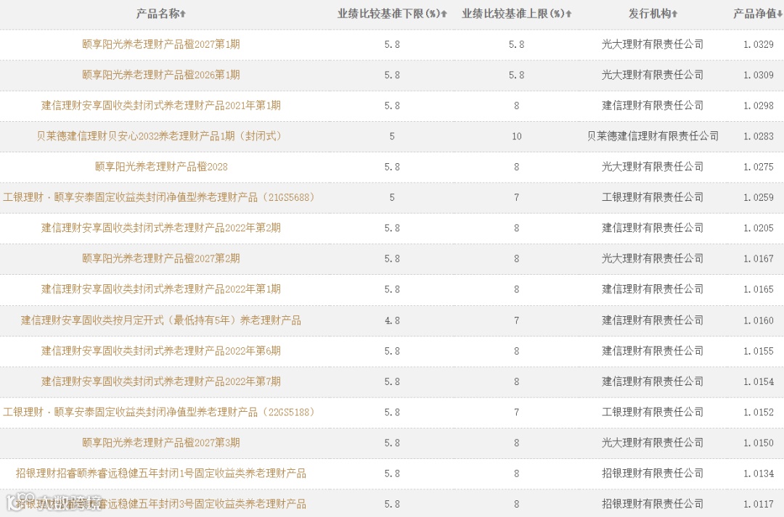The image size is (784, 517).
Task: Click issuer 贝莱德建信理财有限责任公司
Action: (653, 136)
